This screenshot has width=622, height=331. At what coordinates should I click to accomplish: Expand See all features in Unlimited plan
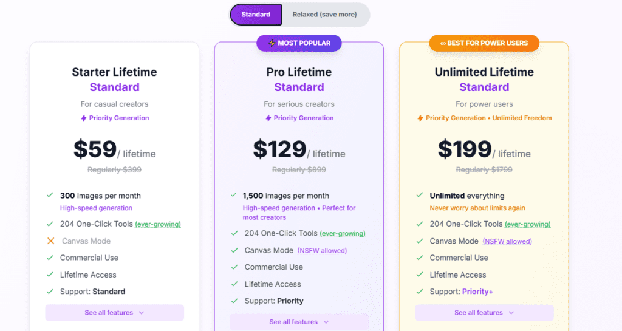484,313
